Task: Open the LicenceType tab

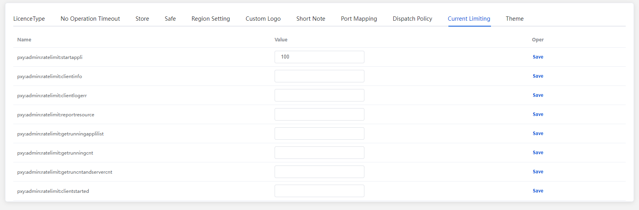Action: click(x=29, y=19)
